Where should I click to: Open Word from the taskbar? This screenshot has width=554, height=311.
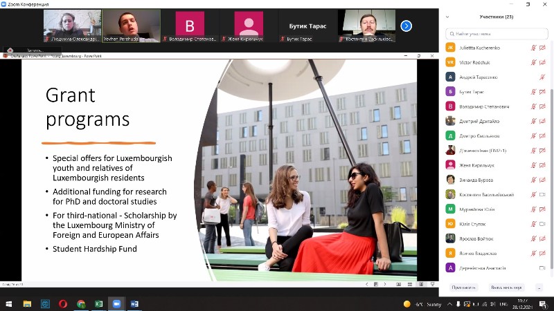coord(134,303)
